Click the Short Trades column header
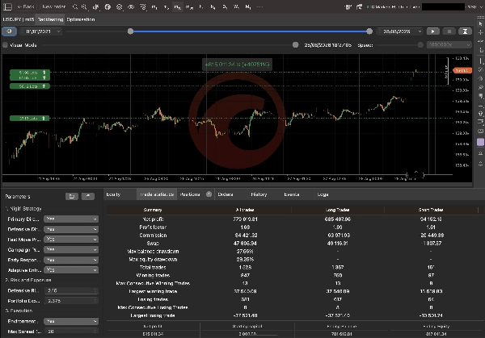 pyautogui.click(x=431, y=210)
